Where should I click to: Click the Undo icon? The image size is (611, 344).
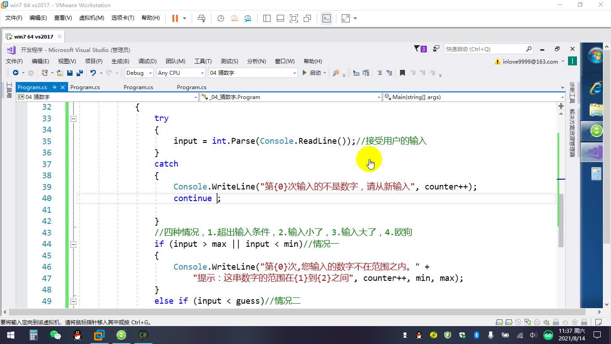(93, 73)
